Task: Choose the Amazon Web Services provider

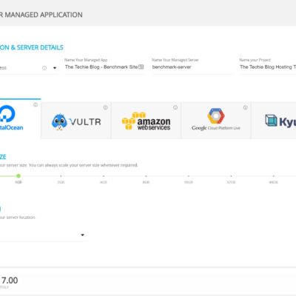Action: pos(146,121)
